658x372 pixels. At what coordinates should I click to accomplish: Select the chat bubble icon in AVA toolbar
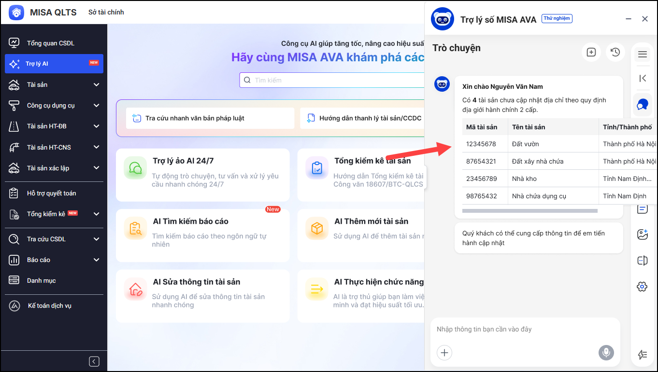click(642, 104)
